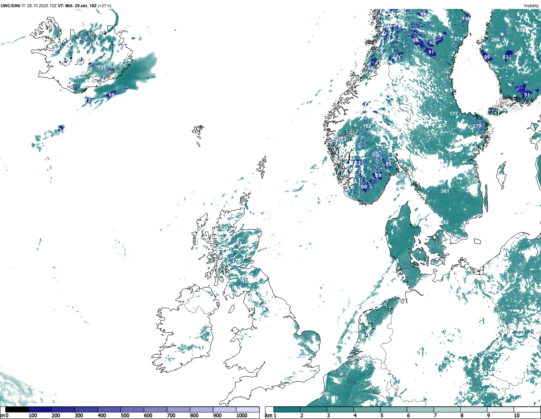Click the 'UWC/DINI' model label
Screen dimensions: 541x419
pos(11,5)
